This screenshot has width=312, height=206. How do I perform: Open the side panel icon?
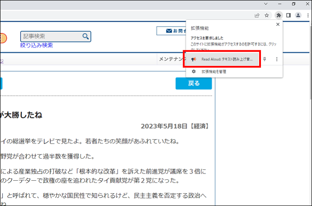288,15
